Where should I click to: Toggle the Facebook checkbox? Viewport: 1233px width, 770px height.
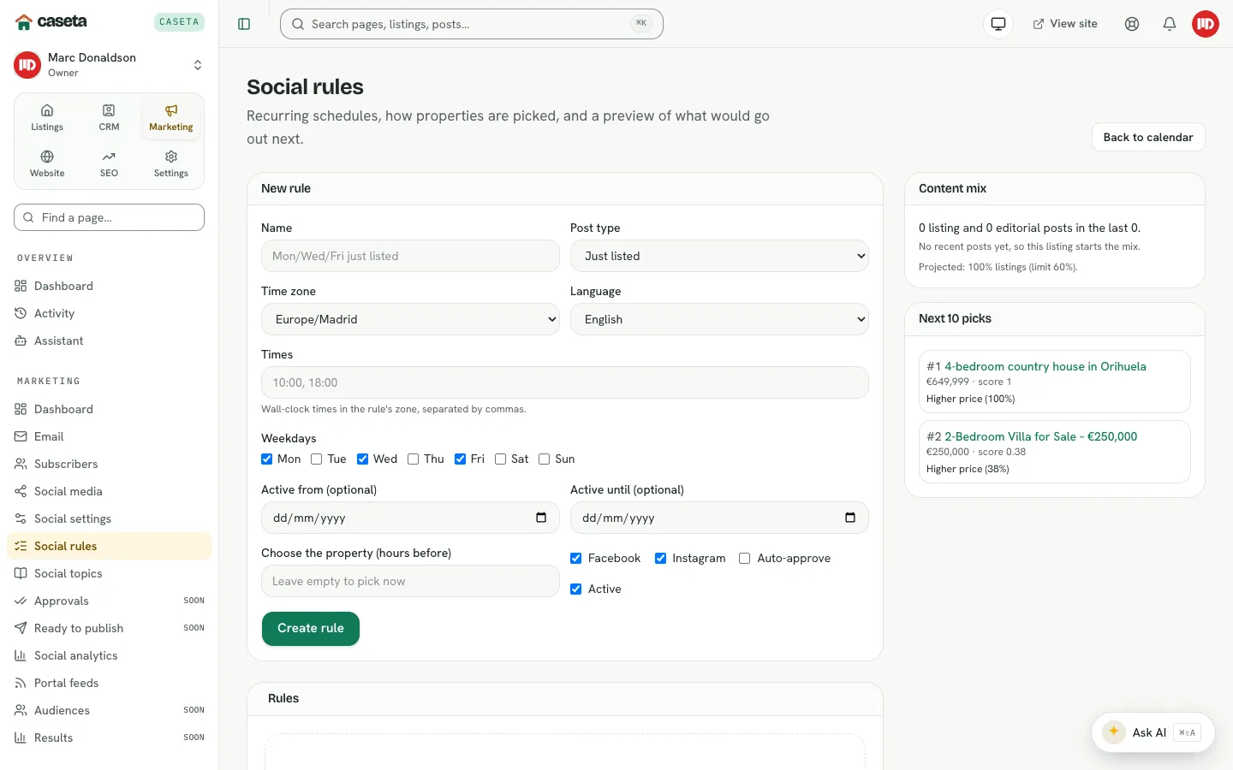[576, 559]
